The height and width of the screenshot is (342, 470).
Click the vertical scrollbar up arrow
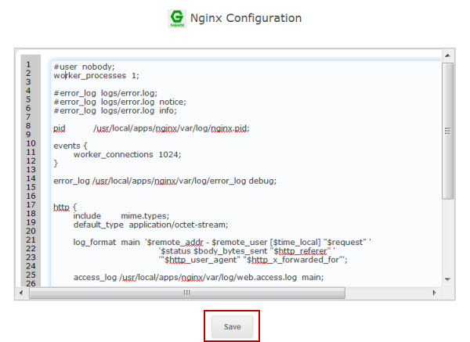click(x=447, y=56)
